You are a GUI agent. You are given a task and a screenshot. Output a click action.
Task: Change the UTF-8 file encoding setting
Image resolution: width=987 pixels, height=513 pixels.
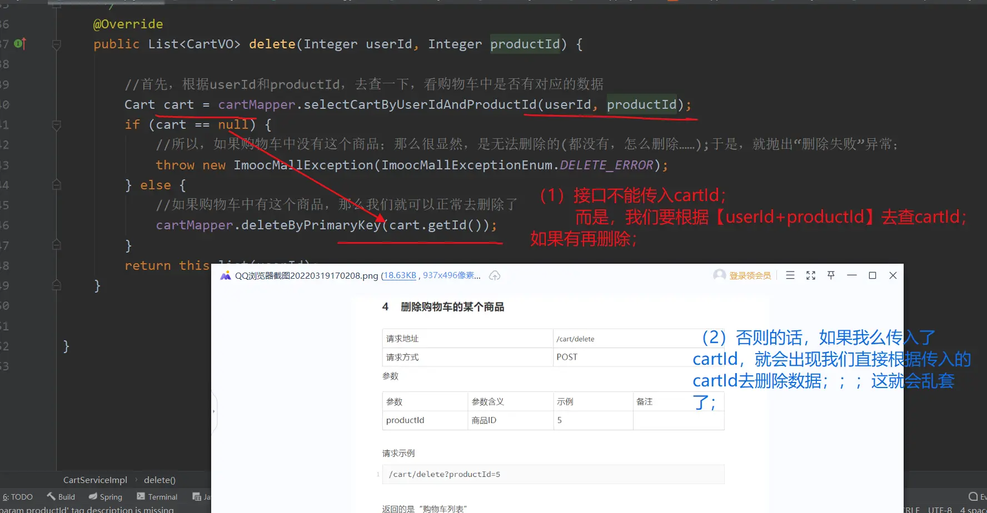click(x=940, y=509)
